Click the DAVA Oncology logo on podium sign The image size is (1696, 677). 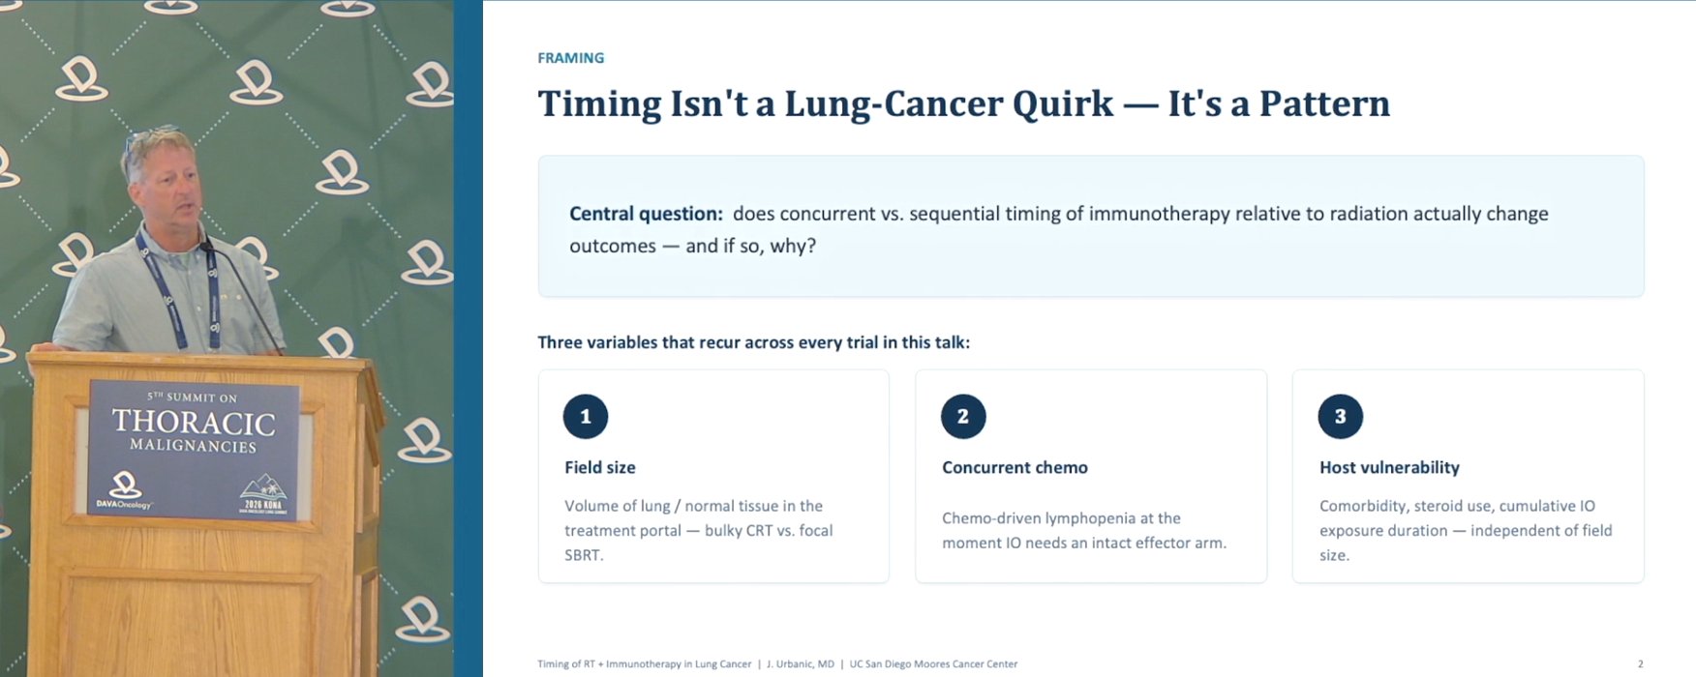tap(124, 490)
